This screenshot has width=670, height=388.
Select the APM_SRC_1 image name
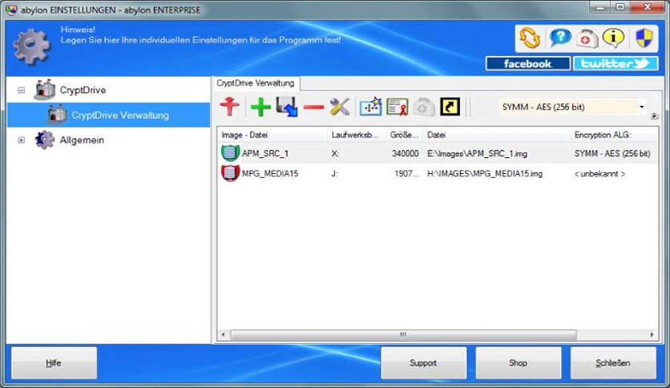265,153
